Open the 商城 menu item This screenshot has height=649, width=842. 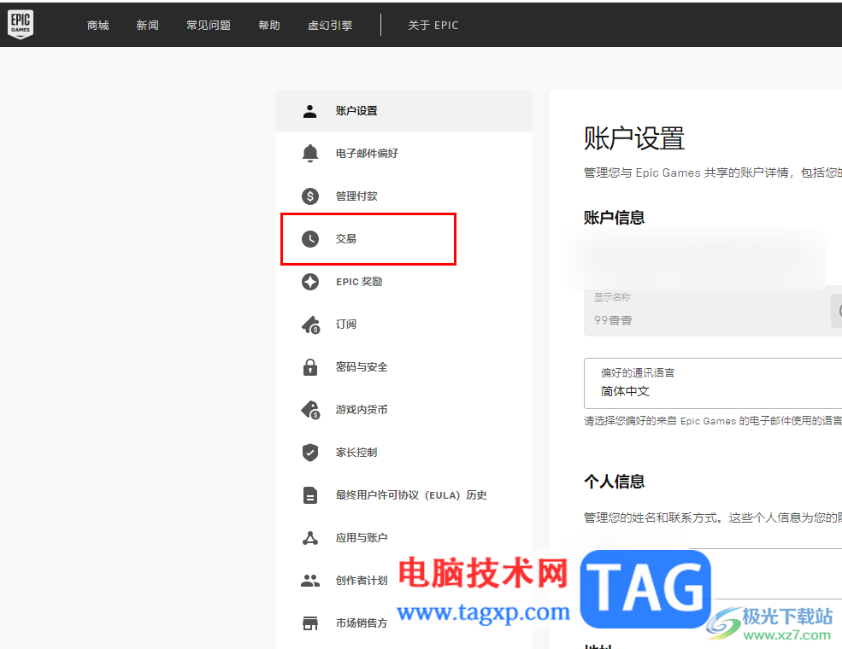point(97,26)
